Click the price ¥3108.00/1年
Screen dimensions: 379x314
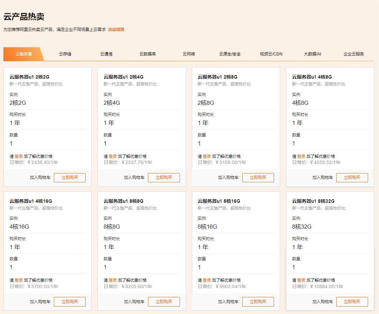pyautogui.click(x=231, y=162)
